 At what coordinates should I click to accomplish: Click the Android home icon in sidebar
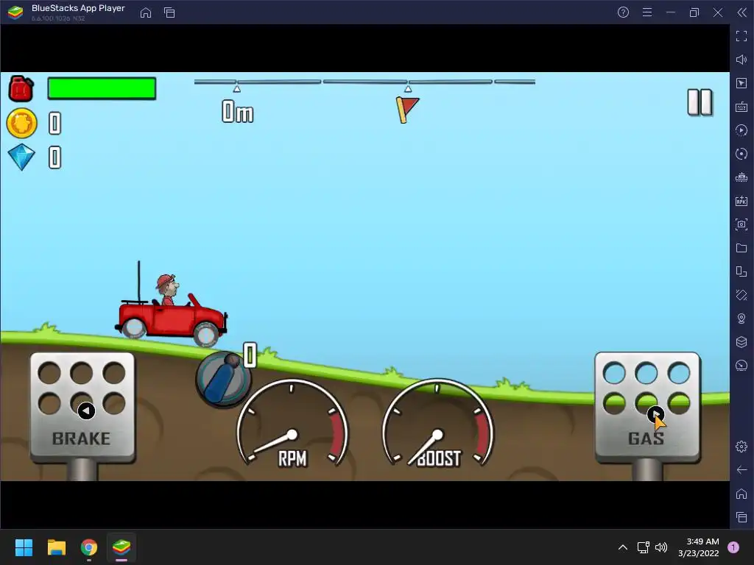point(741,494)
